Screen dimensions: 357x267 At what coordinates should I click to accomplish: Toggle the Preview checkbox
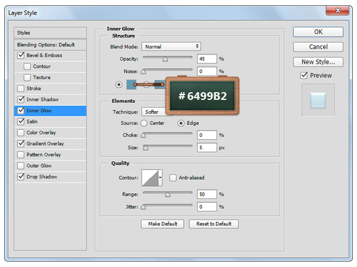304,76
